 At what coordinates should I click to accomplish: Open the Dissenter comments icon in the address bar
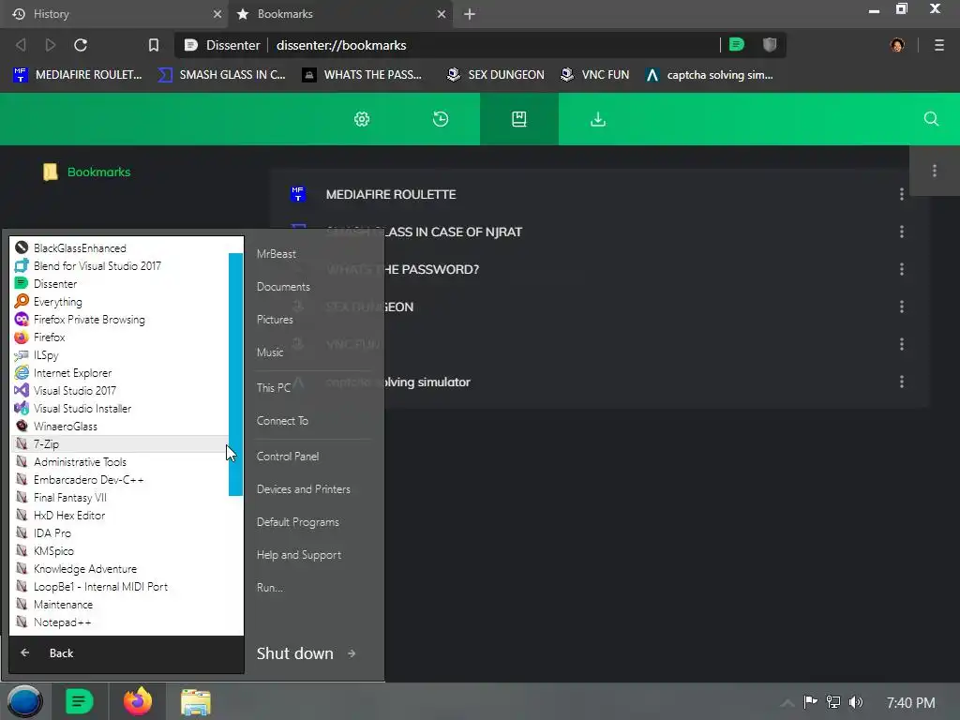[x=737, y=45]
